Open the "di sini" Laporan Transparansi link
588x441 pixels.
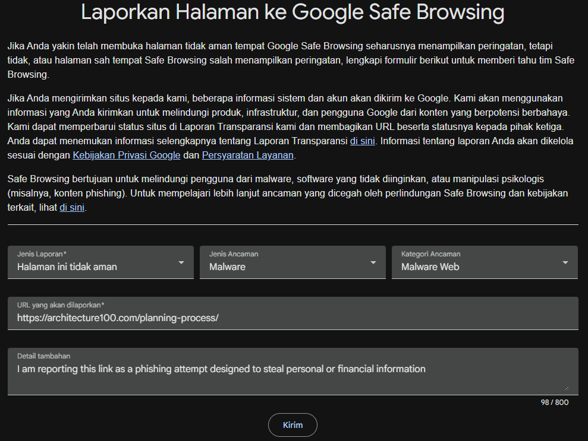[x=362, y=141]
